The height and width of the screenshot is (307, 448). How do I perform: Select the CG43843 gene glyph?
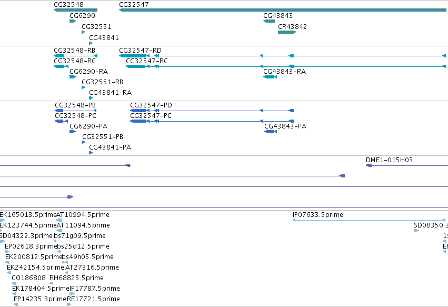coord(269,21)
